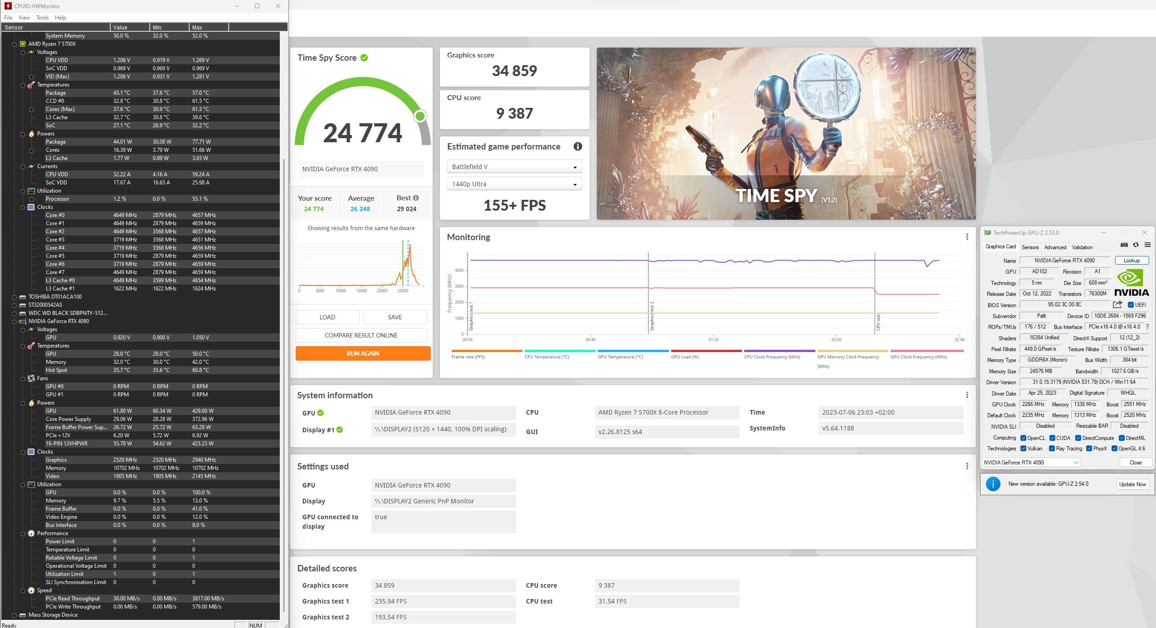The image size is (1156, 628).
Task: Toggle DirectML checkbox
Action: [1122, 438]
